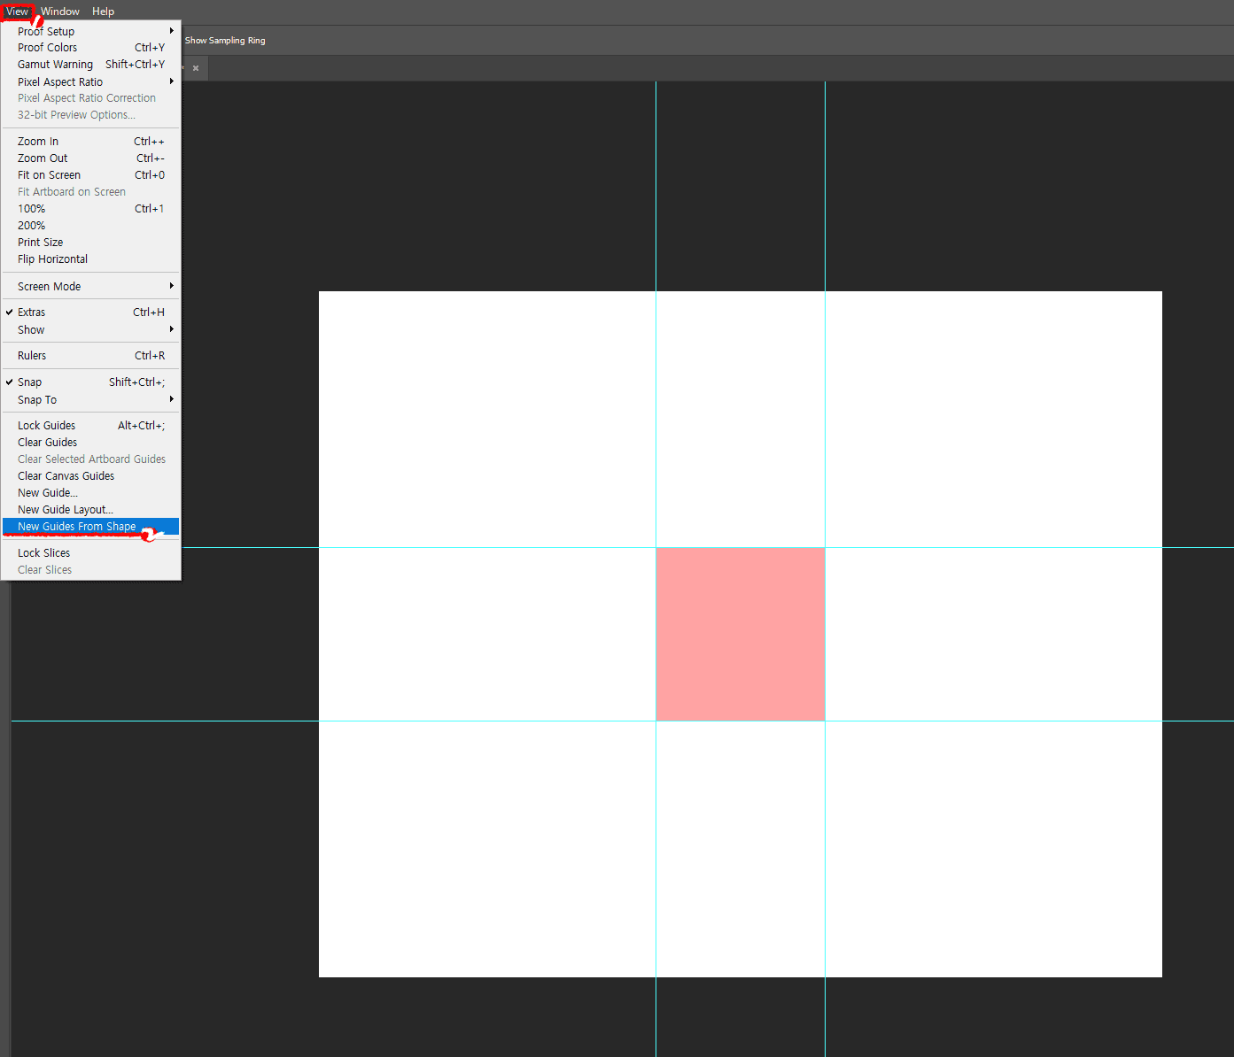
Task: Enable Gamut Warning
Action: click(x=55, y=64)
